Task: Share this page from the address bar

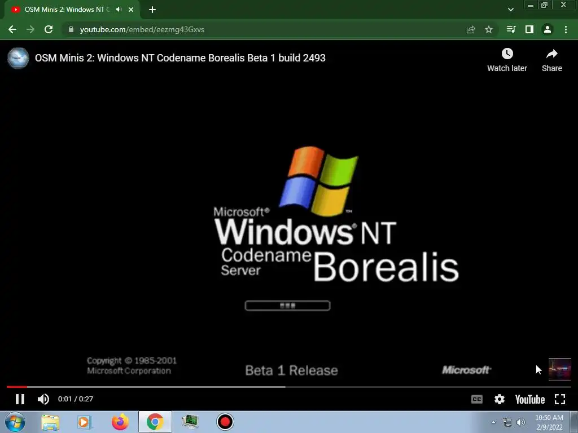Action: click(470, 29)
